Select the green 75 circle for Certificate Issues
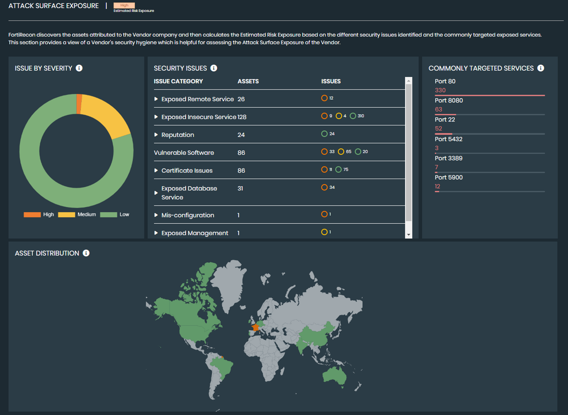The width and height of the screenshot is (568, 415). (338, 169)
